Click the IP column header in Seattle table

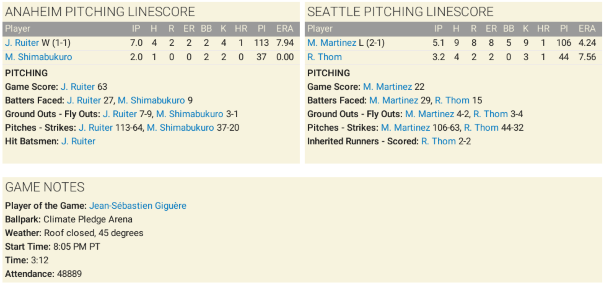[438, 28]
